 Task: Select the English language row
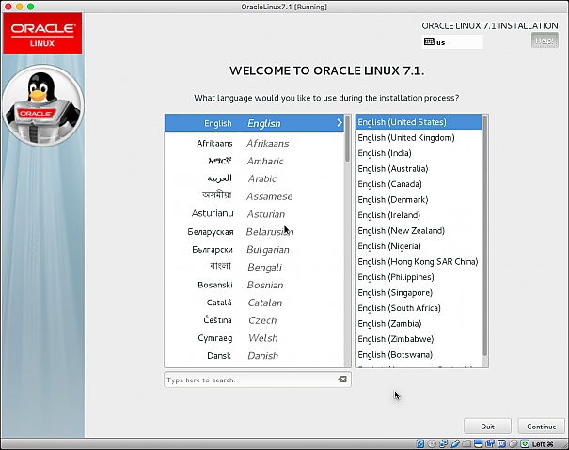tap(254, 123)
